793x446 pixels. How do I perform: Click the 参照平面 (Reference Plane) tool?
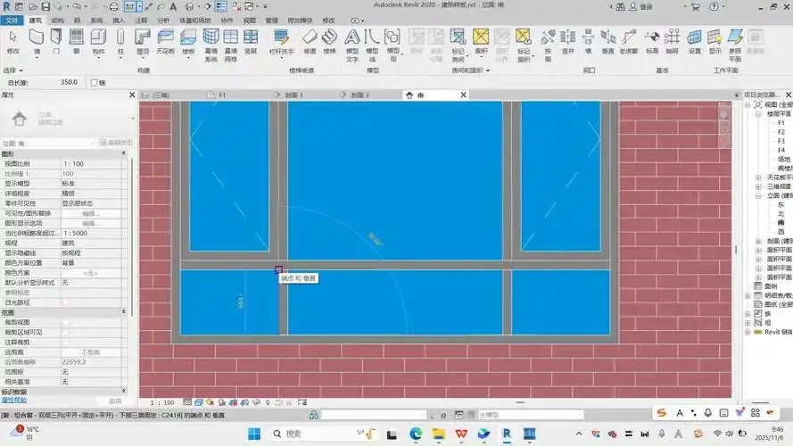click(x=735, y=45)
